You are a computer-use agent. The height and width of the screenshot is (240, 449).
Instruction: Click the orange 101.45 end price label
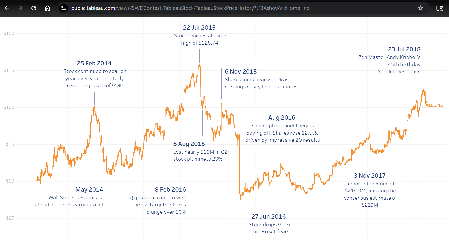click(435, 105)
